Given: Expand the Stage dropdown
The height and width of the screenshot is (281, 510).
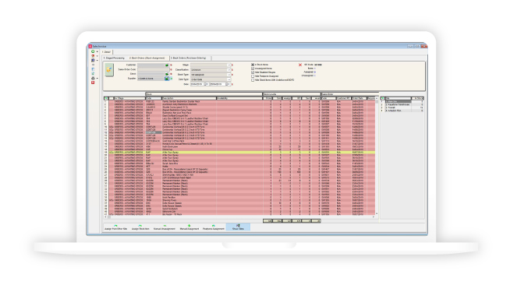Looking at the screenshot, I should (228, 65).
